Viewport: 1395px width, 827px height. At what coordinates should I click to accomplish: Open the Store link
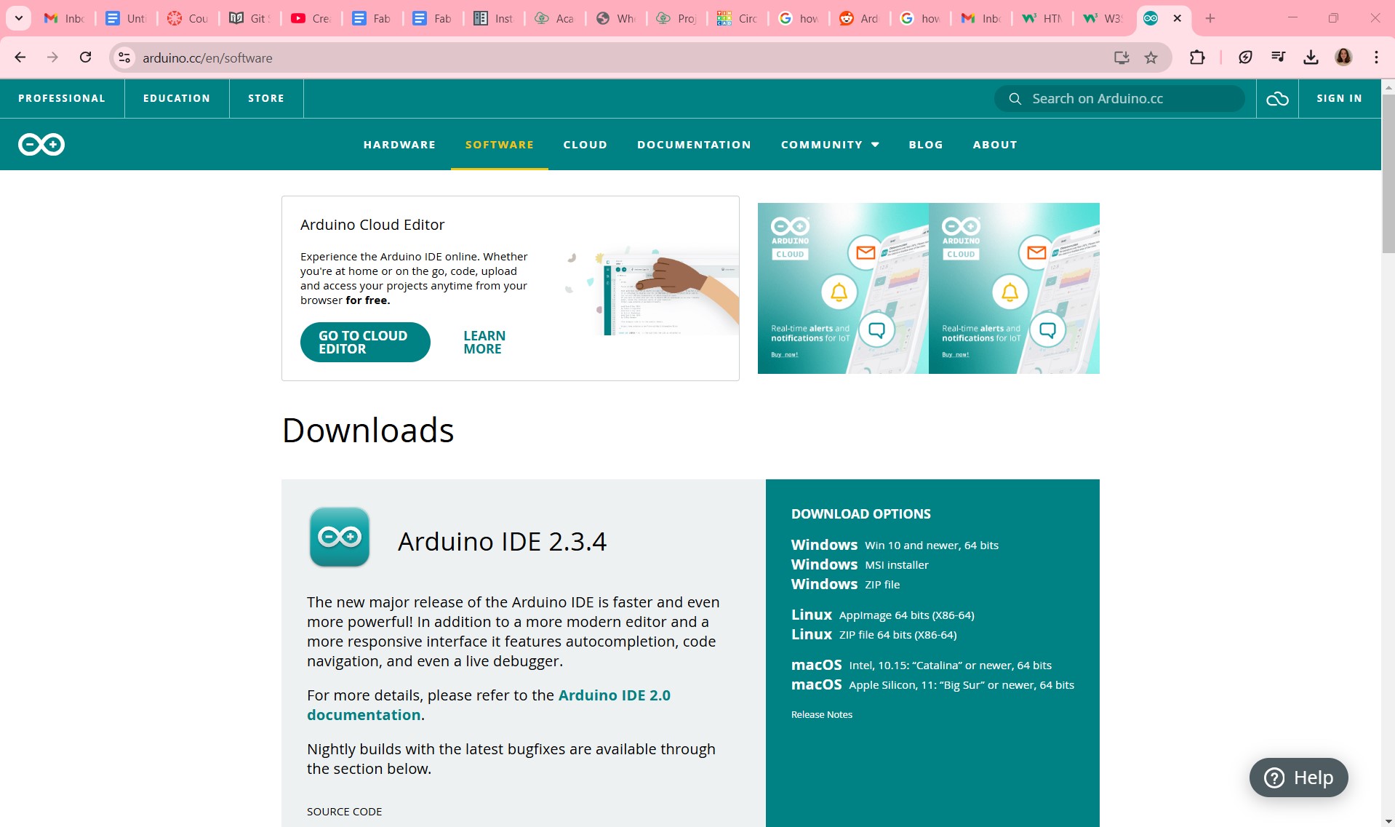266,98
